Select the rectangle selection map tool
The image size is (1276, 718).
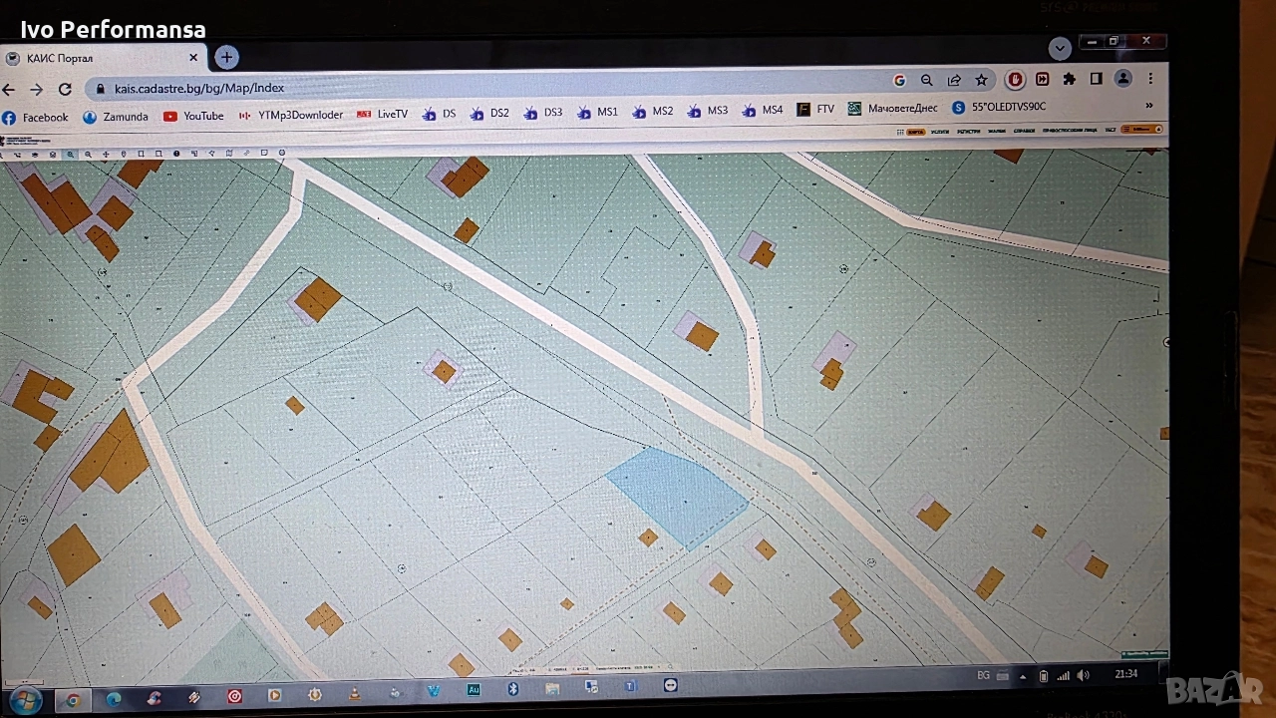[x=143, y=154]
